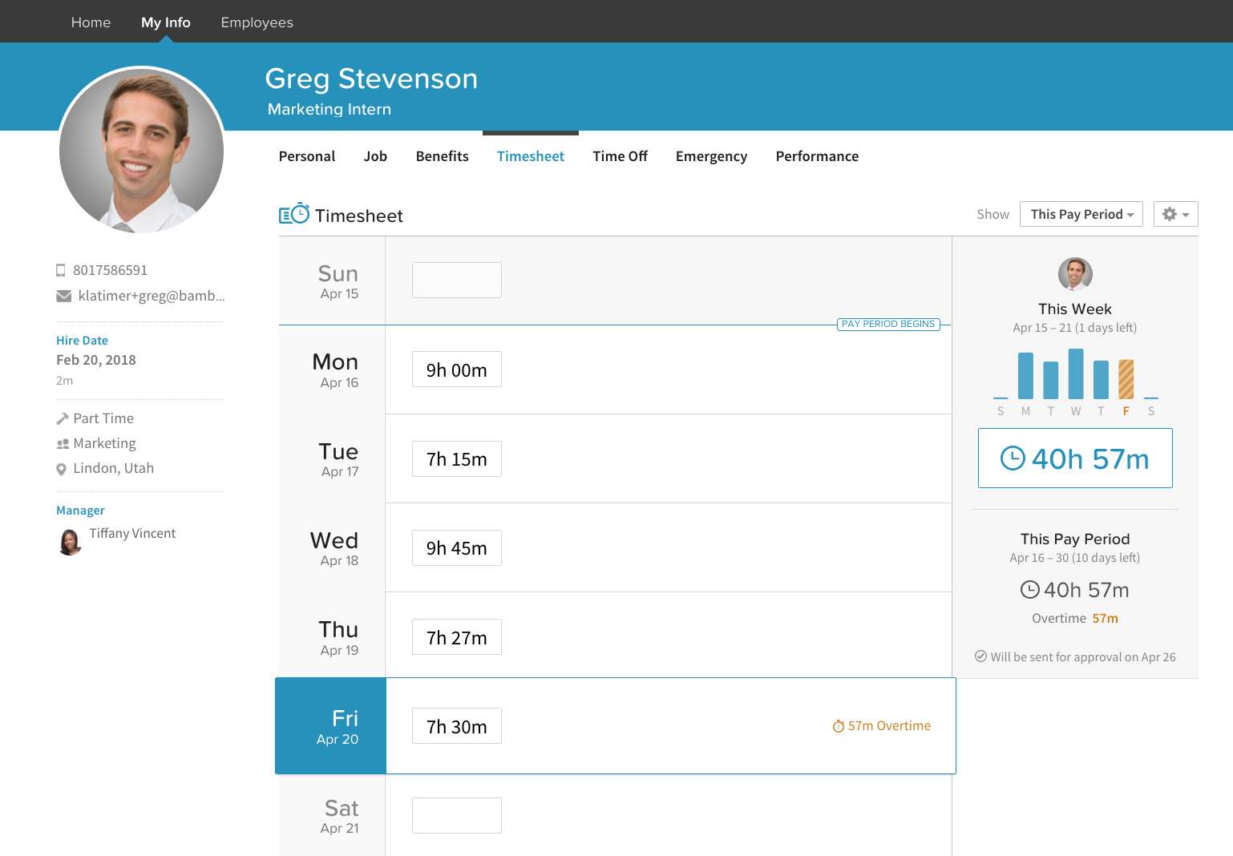The width and height of the screenshot is (1233, 856).
Task: Select My Info in top navigation
Action: click(x=166, y=22)
